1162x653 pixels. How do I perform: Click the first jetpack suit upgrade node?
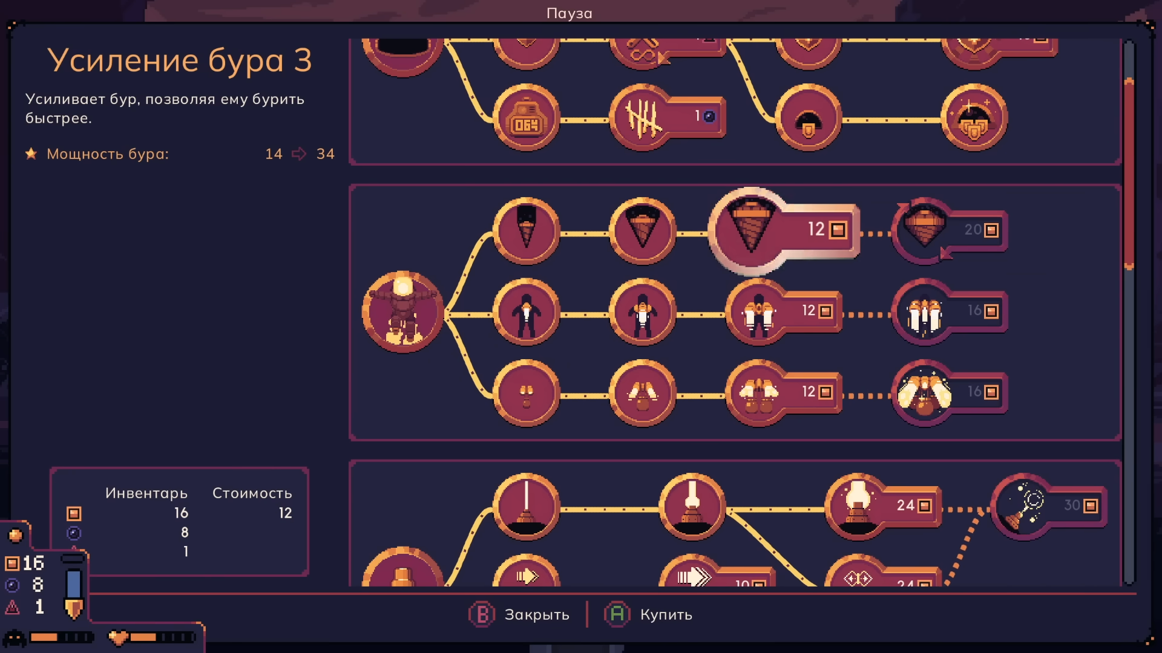pyautogui.click(x=526, y=312)
